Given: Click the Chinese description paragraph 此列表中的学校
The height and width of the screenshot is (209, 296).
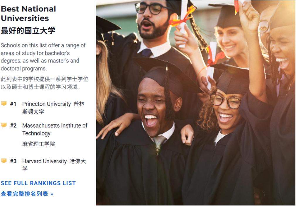Looking at the screenshot, I should tap(44, 83).
